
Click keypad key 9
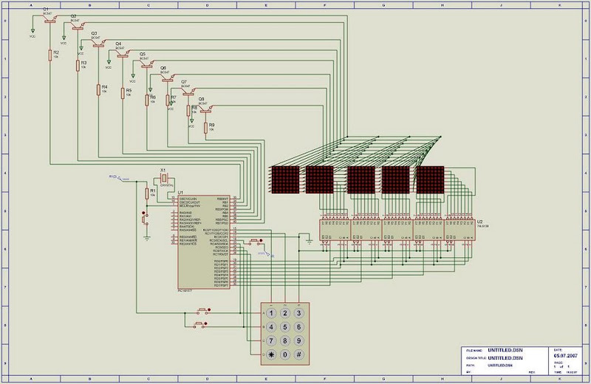point(299,341)
